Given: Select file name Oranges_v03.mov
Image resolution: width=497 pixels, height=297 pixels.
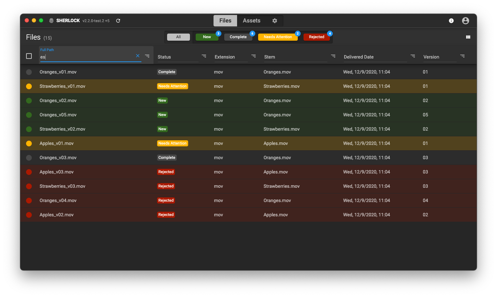Looking at the screenshot, I should 58,158.
